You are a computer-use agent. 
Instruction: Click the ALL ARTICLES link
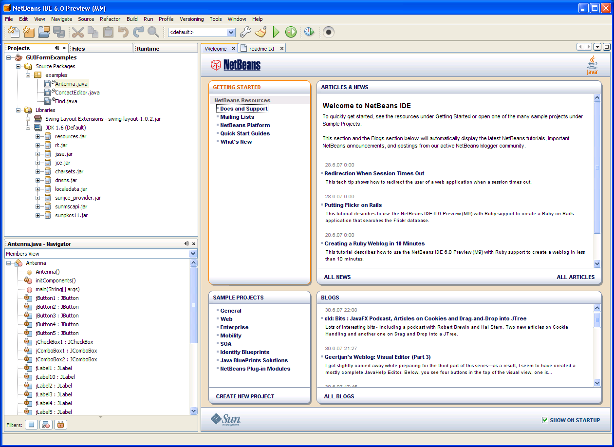576,277
